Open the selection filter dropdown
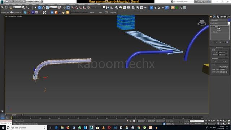This screenshot has height=130, width=231. pos(17,7)
